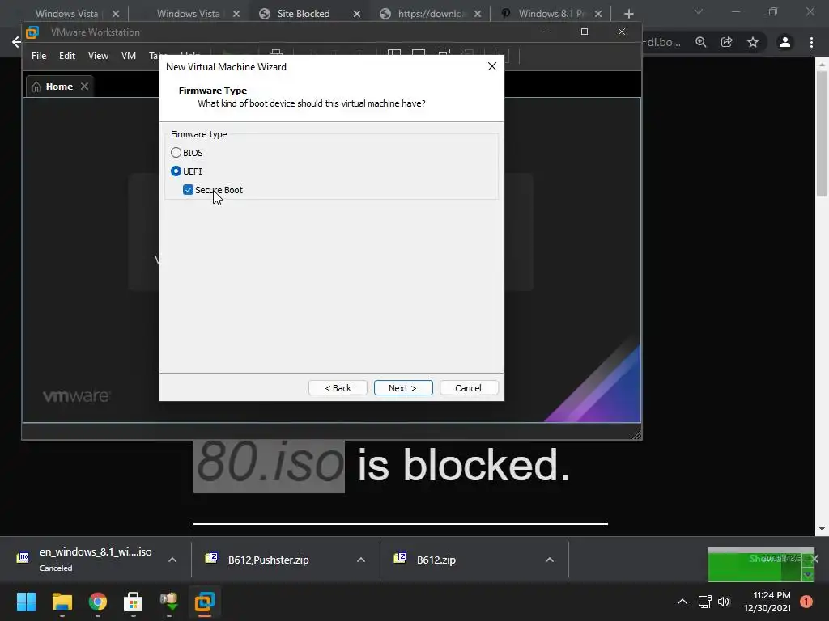The width and height of the screenshot is (829, 621).
Task: Close the VMware Home tab
Action: (x=84, y=86)
